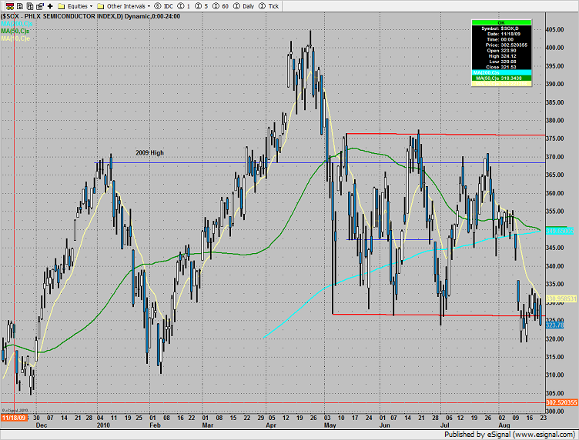Click the 2010 year label on time axis
Image resolution: width=579 pixels, height=440 pixels.
click(103, 425)
